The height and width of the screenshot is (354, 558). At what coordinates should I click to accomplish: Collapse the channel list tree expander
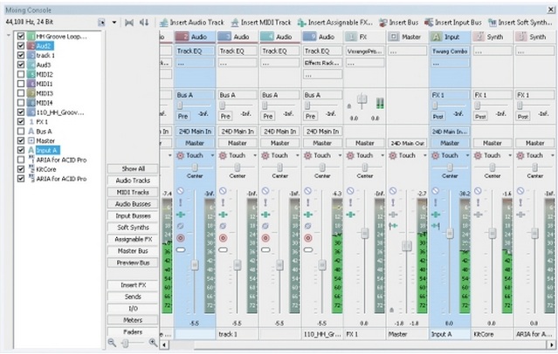pos(9,37)
